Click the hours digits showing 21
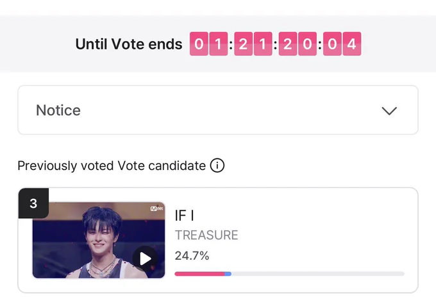436x297 pixels. pyautogui.click(x=253, y=44)
